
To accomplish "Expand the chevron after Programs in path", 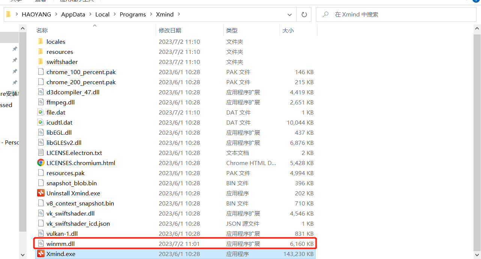I will [x=150, y=15].
